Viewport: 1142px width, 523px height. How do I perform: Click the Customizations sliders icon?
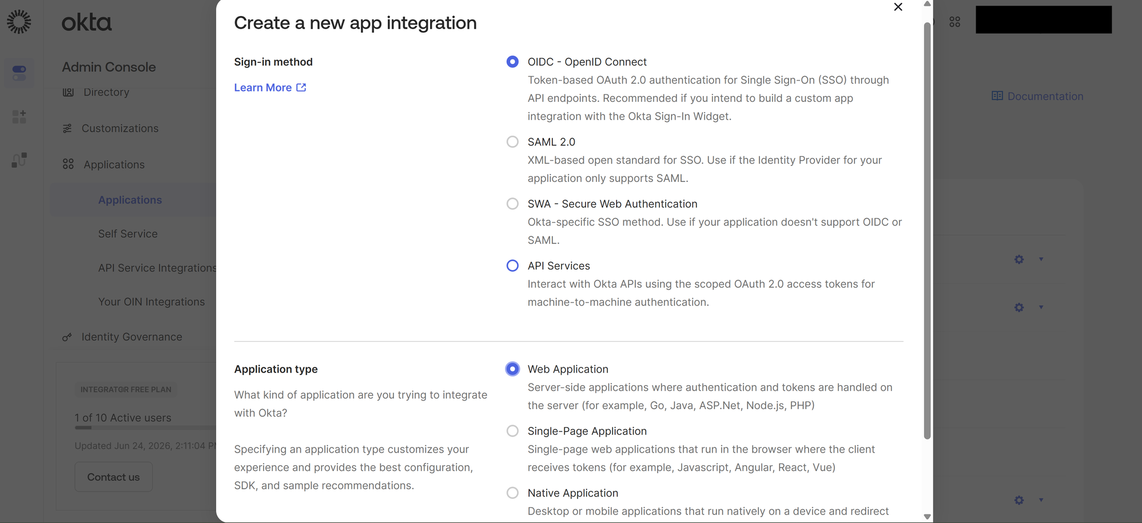pyautogui.click(x=67, y=128)
